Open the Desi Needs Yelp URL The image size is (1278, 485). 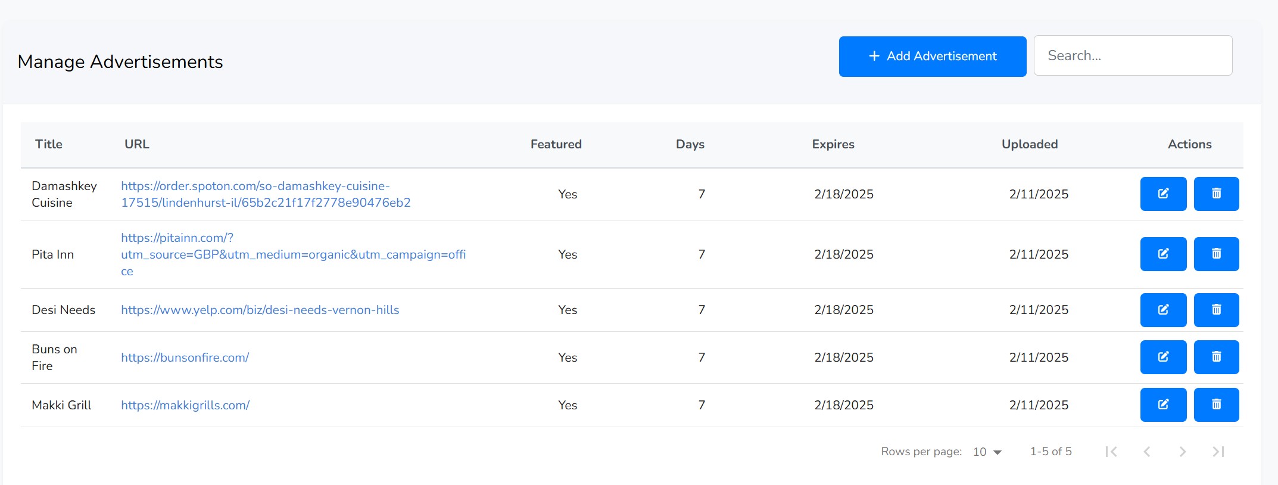(x=260, y=310)
